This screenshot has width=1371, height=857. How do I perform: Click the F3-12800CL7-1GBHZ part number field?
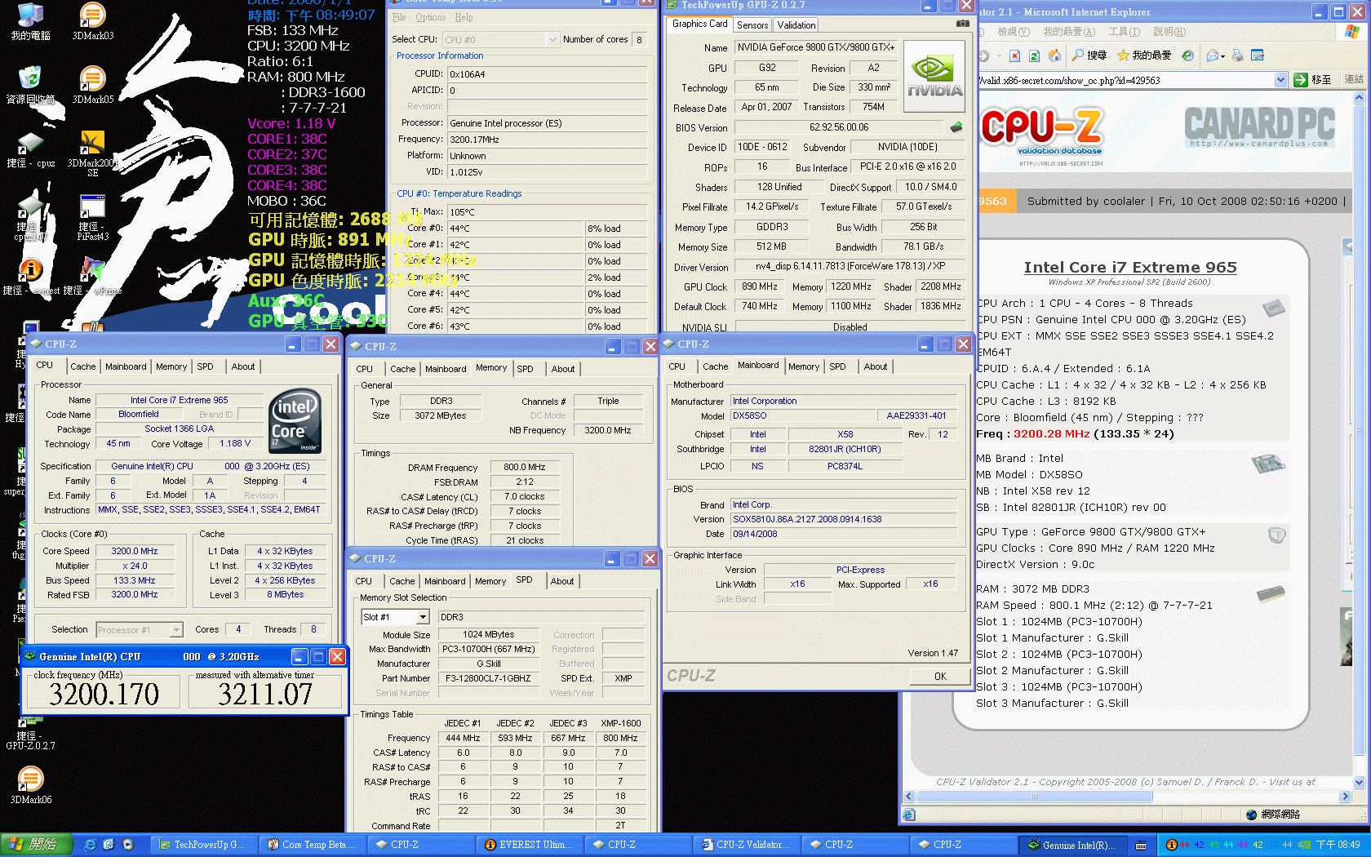489,678
